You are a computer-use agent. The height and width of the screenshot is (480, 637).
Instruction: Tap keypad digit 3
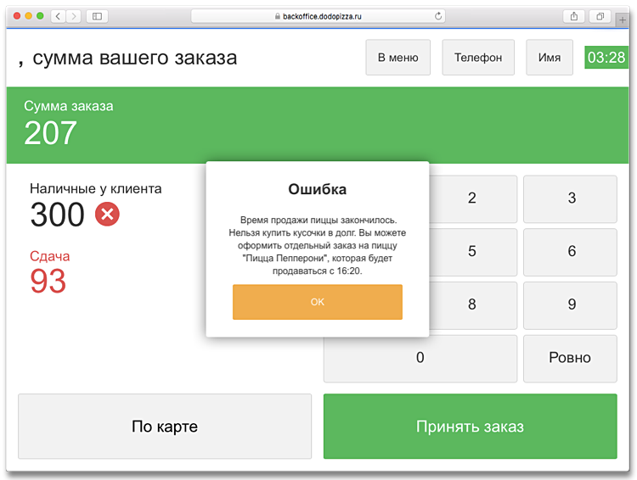pos(570,198)
